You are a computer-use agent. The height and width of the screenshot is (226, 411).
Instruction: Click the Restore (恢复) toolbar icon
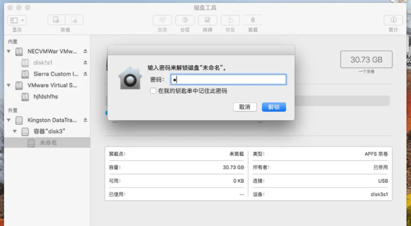click(x=230, y=20)
